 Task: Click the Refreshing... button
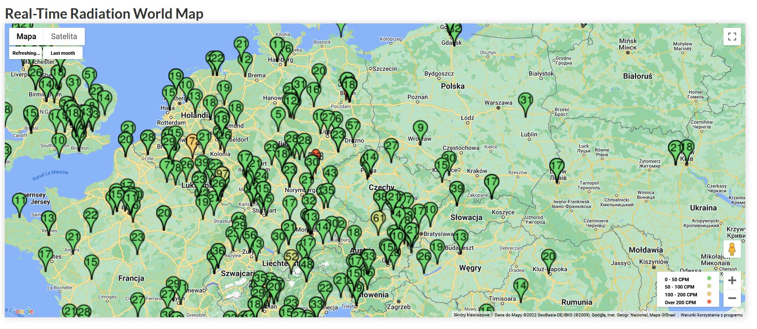pos(26,53)
